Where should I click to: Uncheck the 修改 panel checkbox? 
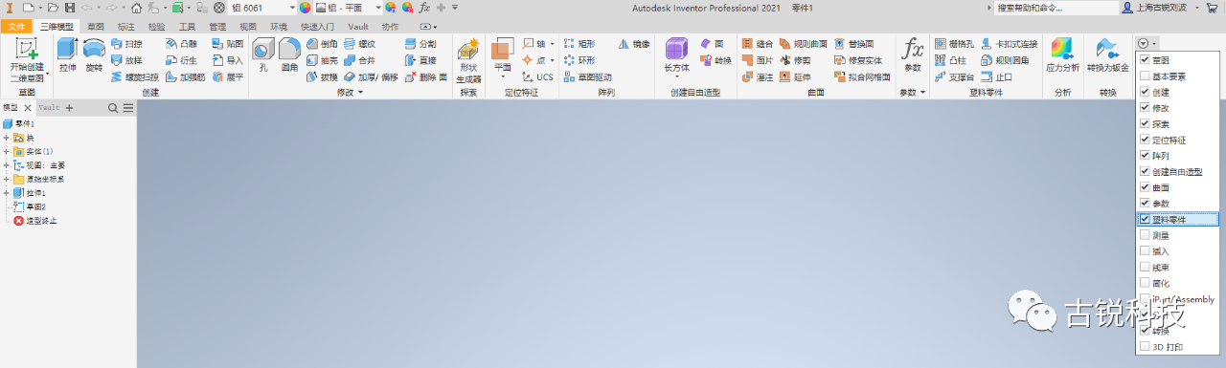point(1145,108)
